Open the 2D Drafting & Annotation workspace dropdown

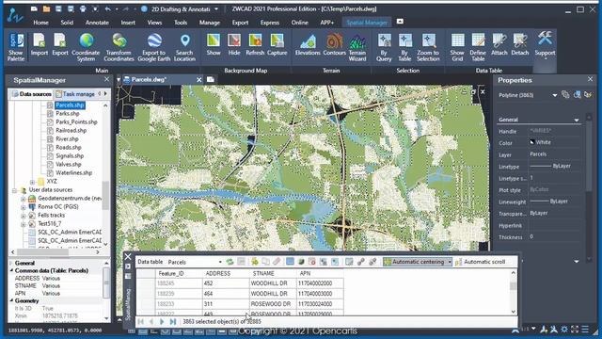pos(216,9)
